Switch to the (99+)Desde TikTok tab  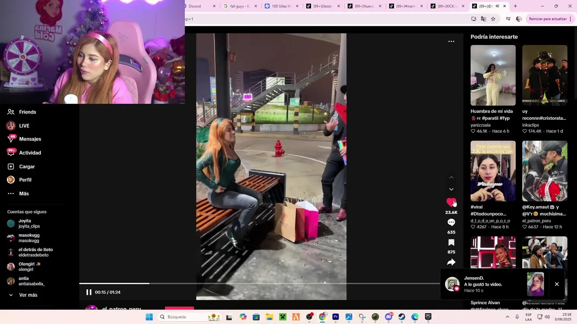click(x=323, y=6)
